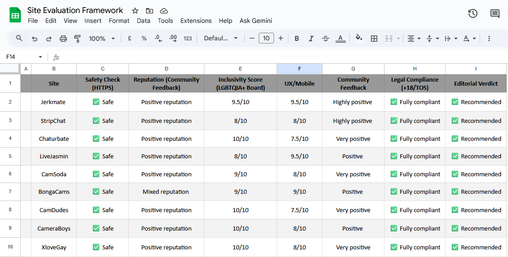Click the F14 name box field

(20, 57)
